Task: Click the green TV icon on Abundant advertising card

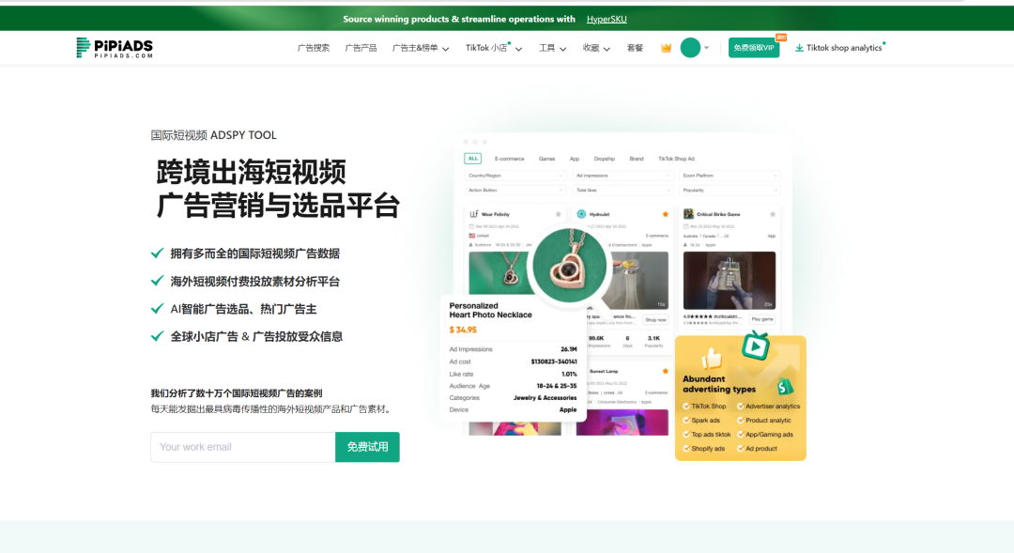Action: [x=756, y=347]
